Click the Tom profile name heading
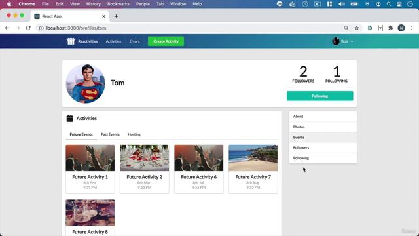The height and width of the screenshot is (236, 419). coord(118,83)
